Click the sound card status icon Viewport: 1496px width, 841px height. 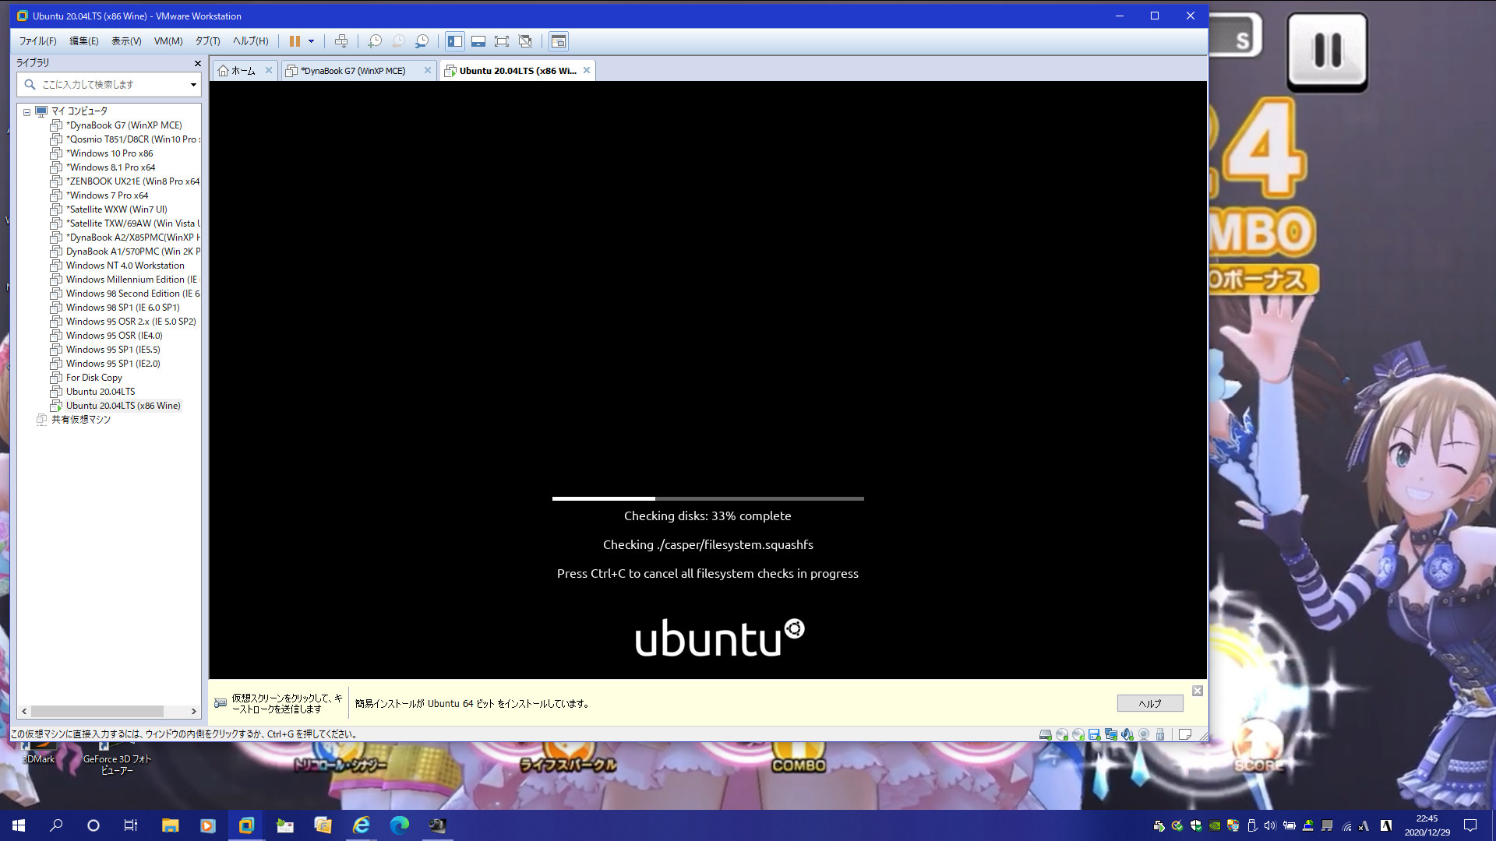point(1127,734)
